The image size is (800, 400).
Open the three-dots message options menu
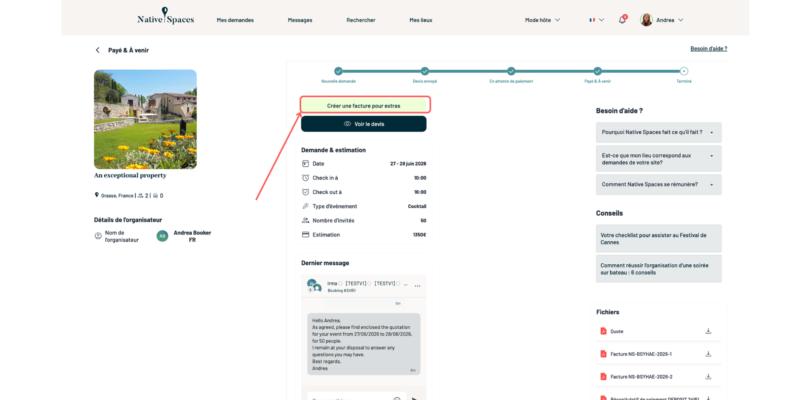[x=417, y=286]
